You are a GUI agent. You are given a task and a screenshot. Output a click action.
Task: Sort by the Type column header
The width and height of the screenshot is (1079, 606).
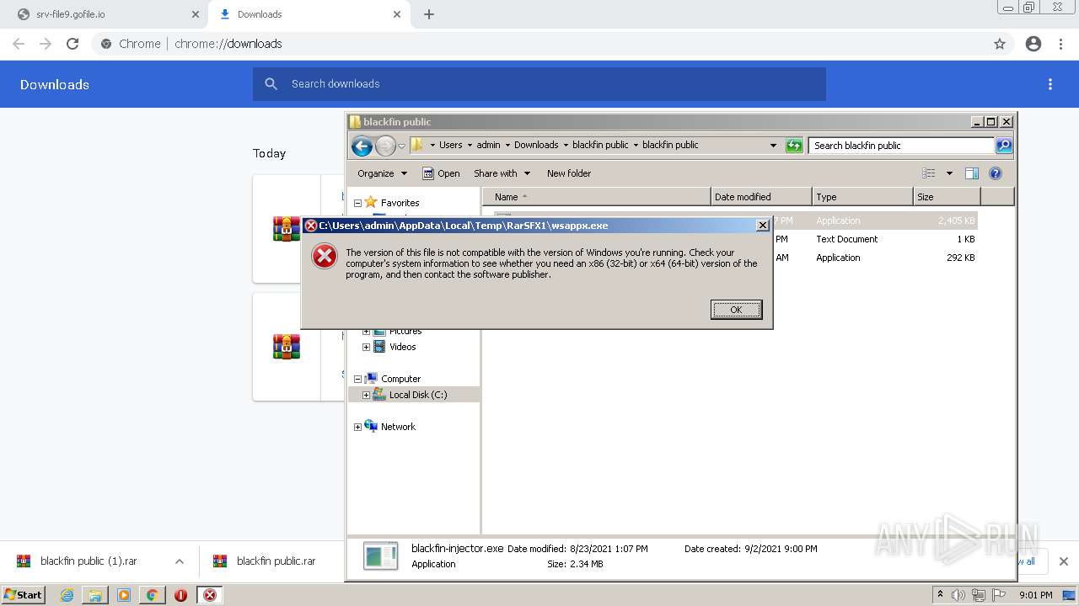coord(862,197)
